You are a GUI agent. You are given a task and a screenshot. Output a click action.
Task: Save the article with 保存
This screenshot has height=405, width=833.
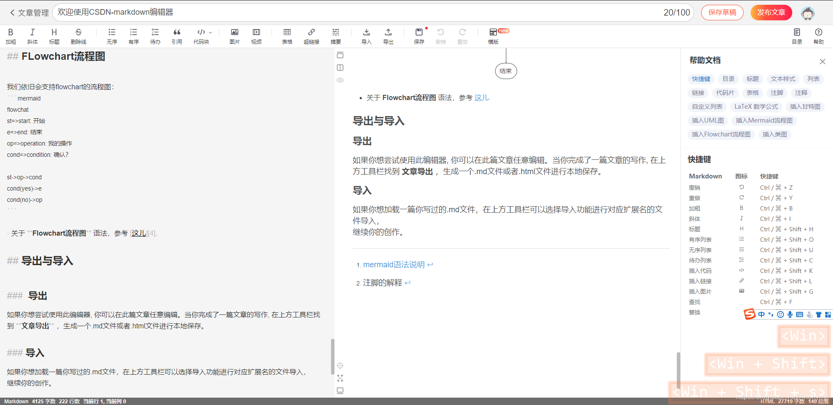419,36
